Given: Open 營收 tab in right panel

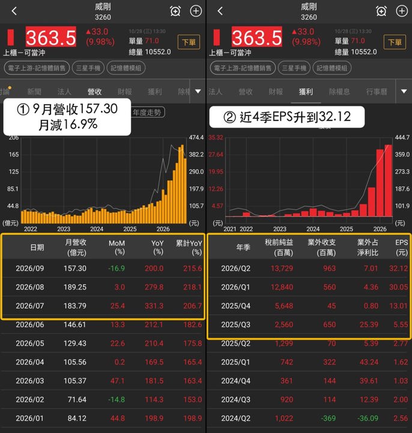Looking at the screenshot, I should pyautogui.click(x=246, y=91).
